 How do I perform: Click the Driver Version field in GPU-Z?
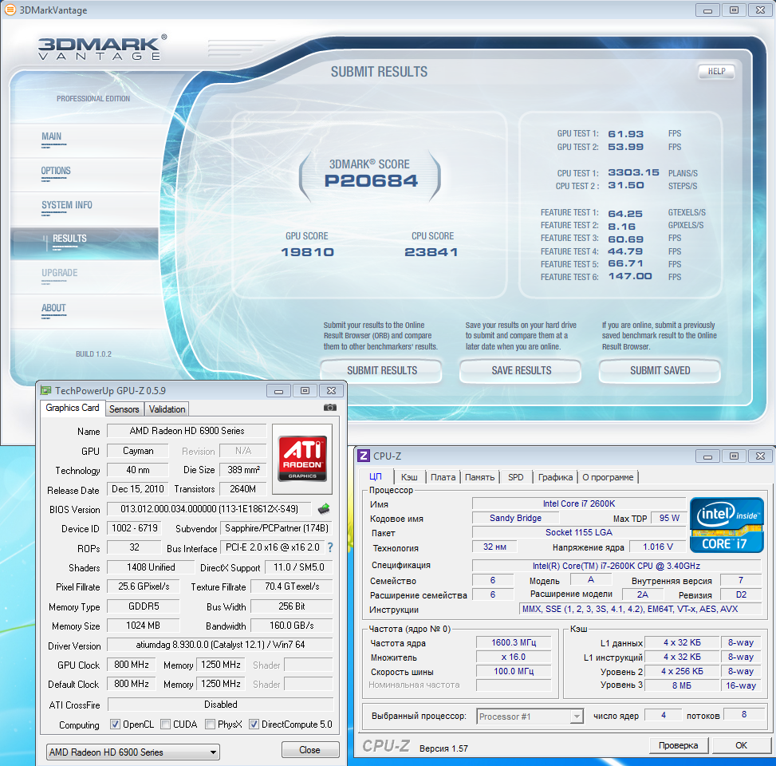tap(220, 645)
